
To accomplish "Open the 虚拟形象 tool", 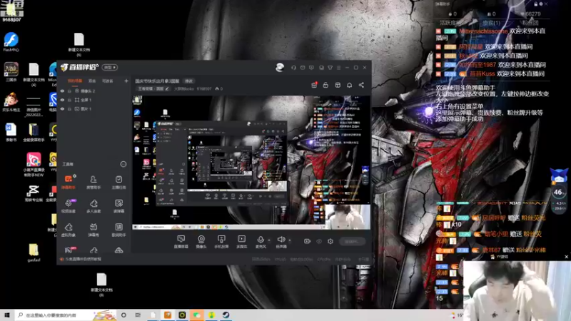I will [69, 230].
